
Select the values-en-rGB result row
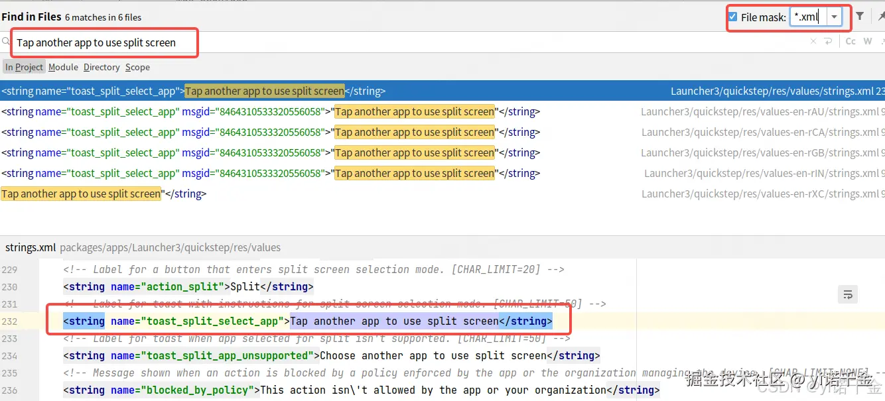(442, 152)
